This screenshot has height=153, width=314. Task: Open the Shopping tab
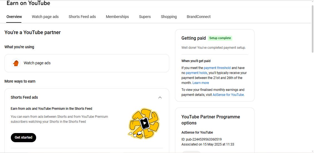pos(169,17)
